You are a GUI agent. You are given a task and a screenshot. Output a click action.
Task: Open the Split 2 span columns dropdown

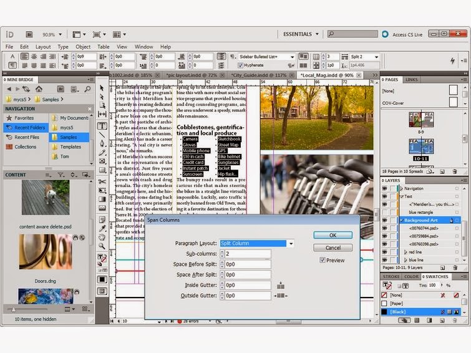(376, 57)
